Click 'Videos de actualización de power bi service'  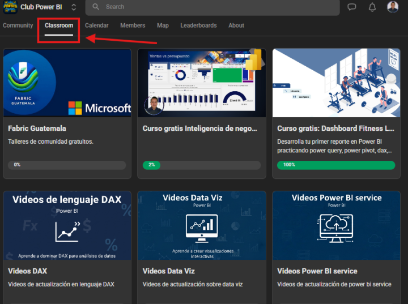[x=334, y=284]
